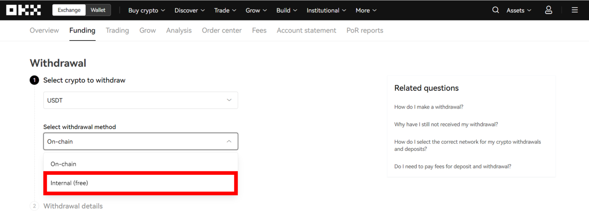Collapse the On-chain withdrawal method dropdown

(140, 142)
